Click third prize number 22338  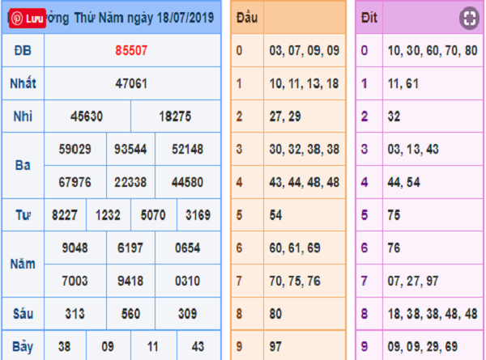pyautogui.click(x=130, y=182)
